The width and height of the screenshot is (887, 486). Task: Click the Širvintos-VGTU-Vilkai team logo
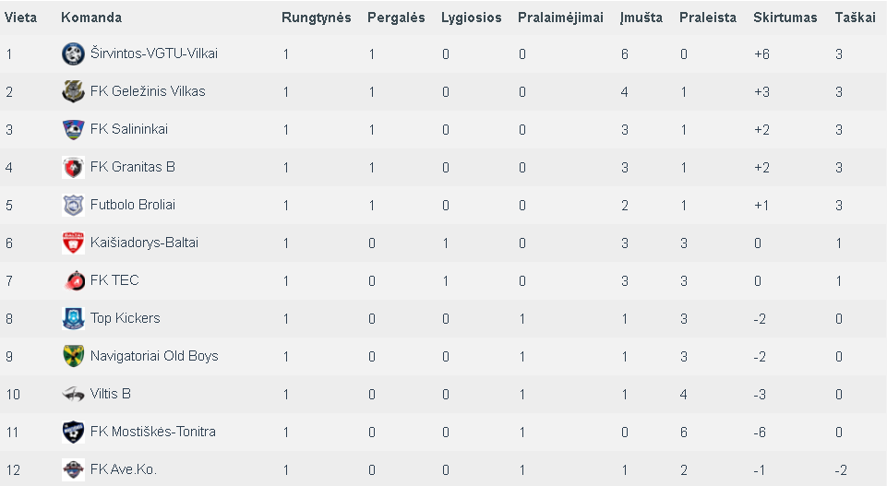[73, 53]
